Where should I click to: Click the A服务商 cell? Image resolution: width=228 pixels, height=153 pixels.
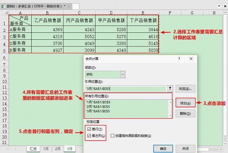20,30
